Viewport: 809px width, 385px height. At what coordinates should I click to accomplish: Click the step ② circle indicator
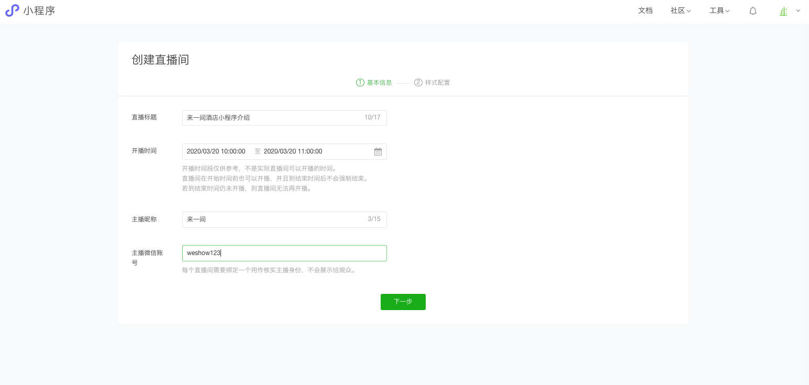418,82
